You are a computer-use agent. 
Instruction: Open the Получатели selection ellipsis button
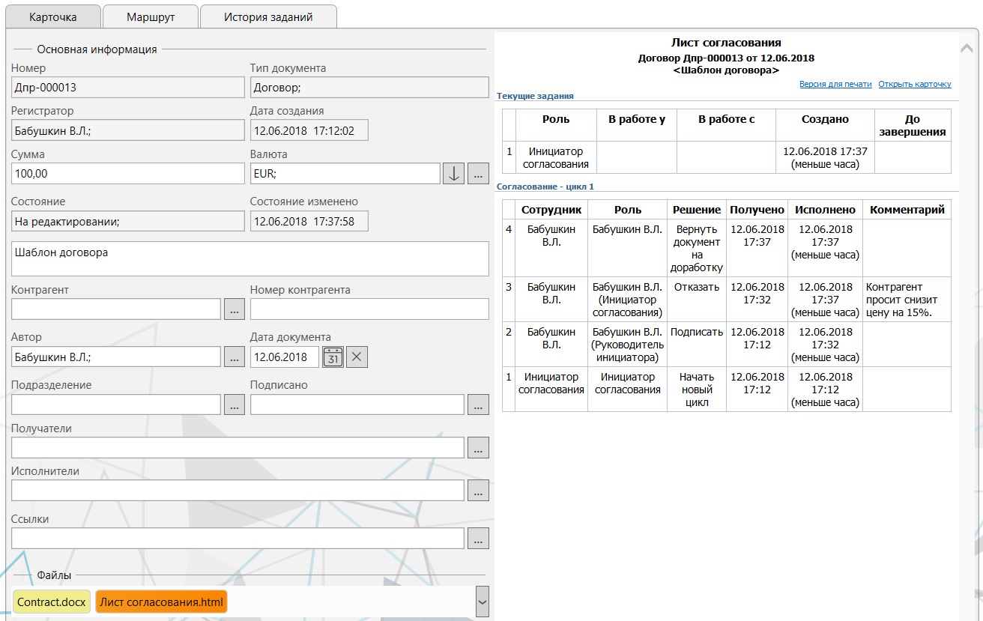(x=478, y=448)
